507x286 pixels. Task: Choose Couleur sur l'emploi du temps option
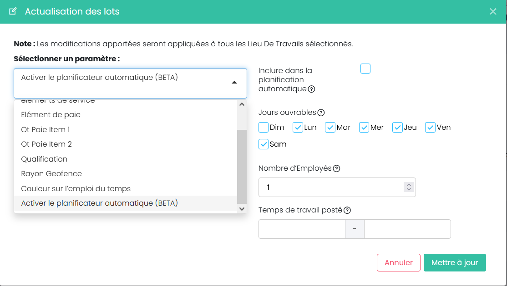(76, 188)
